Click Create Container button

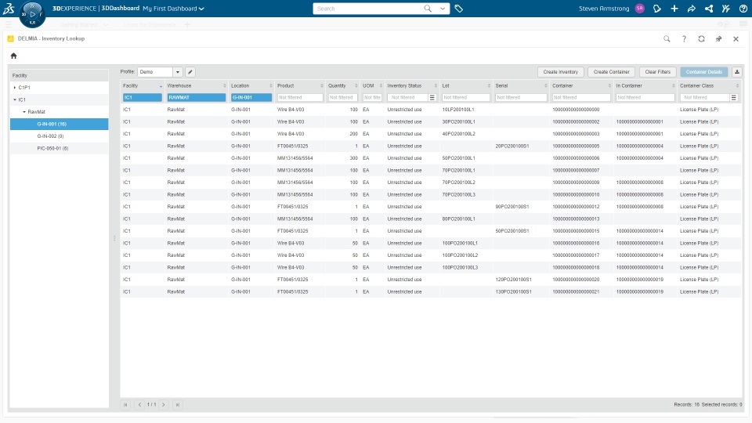(612, 72)
